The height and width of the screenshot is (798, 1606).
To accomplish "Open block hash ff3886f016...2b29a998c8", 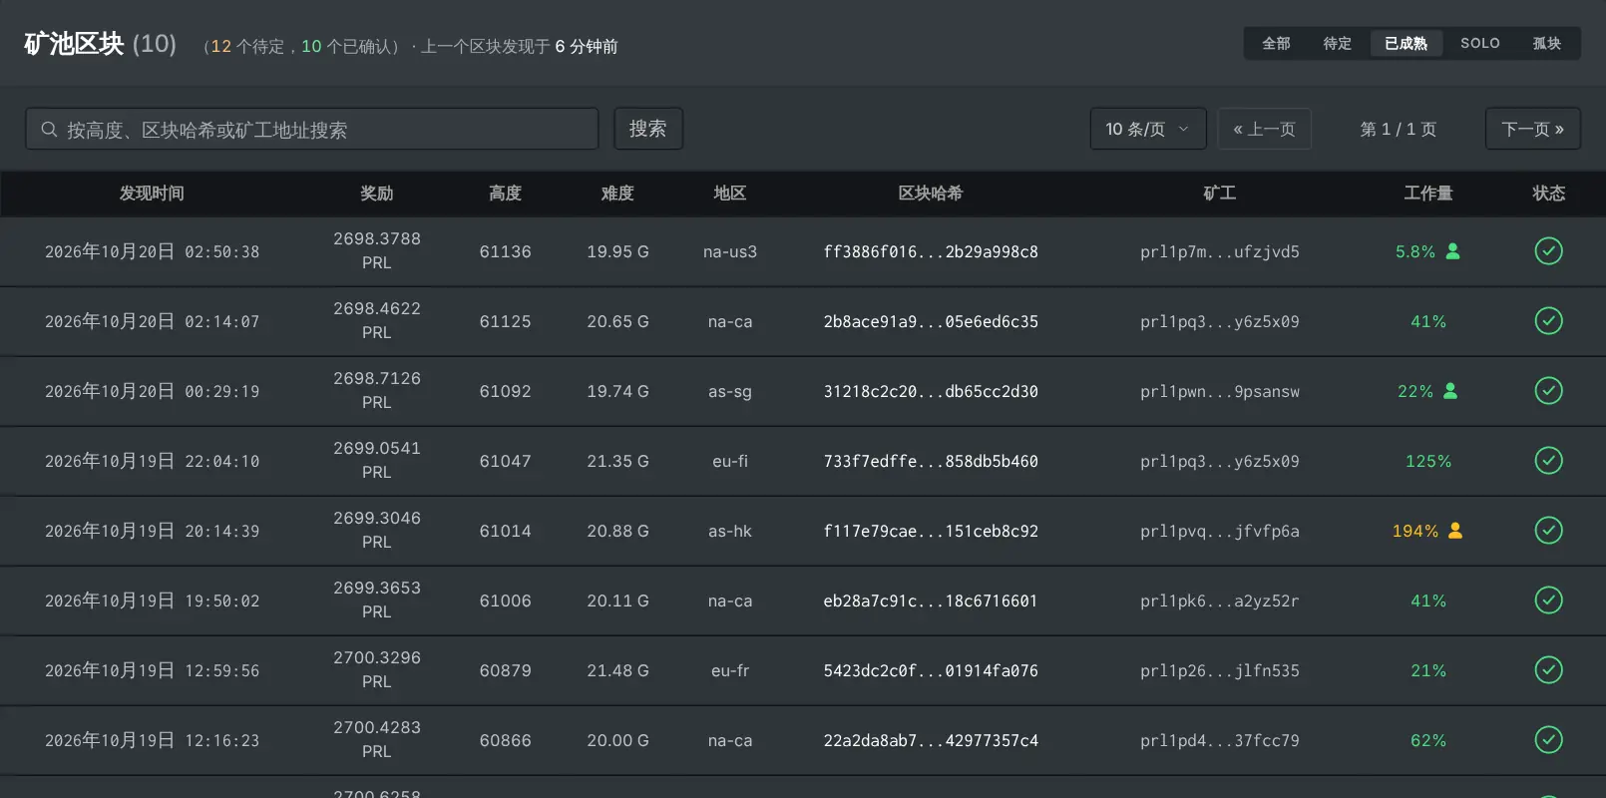I will click(931, 251).
